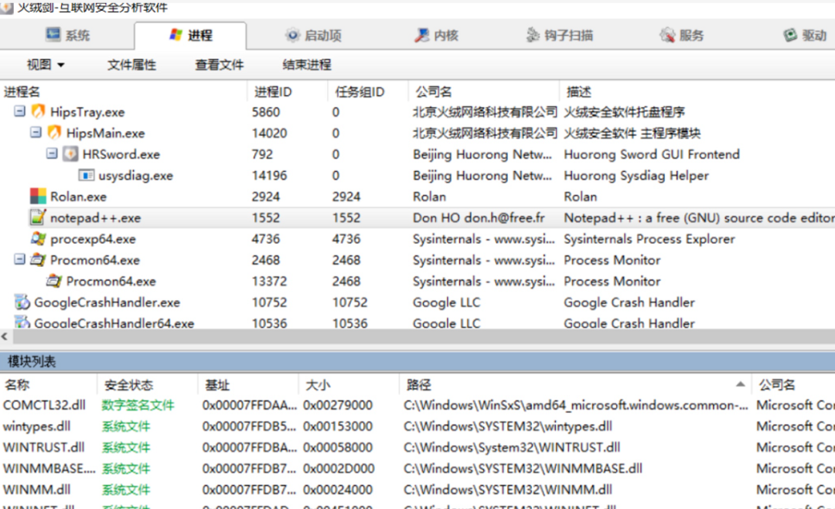835x509 pixels.
Task: Collapse the HipsTray.exe tree node
Action: click(19, 111)
